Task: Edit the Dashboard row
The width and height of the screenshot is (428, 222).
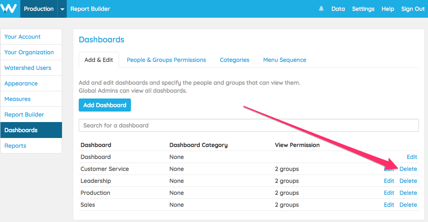Action: pos(412,157)
